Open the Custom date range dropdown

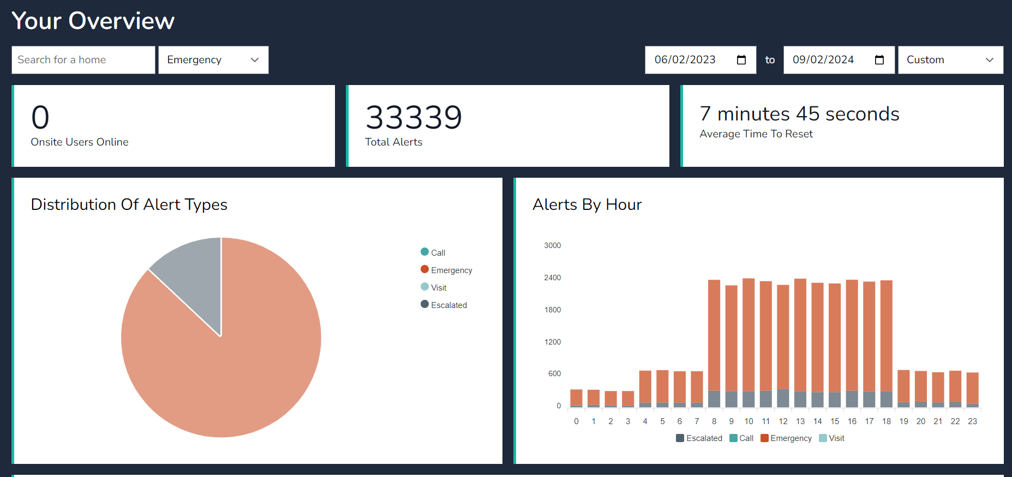[950, 60]
